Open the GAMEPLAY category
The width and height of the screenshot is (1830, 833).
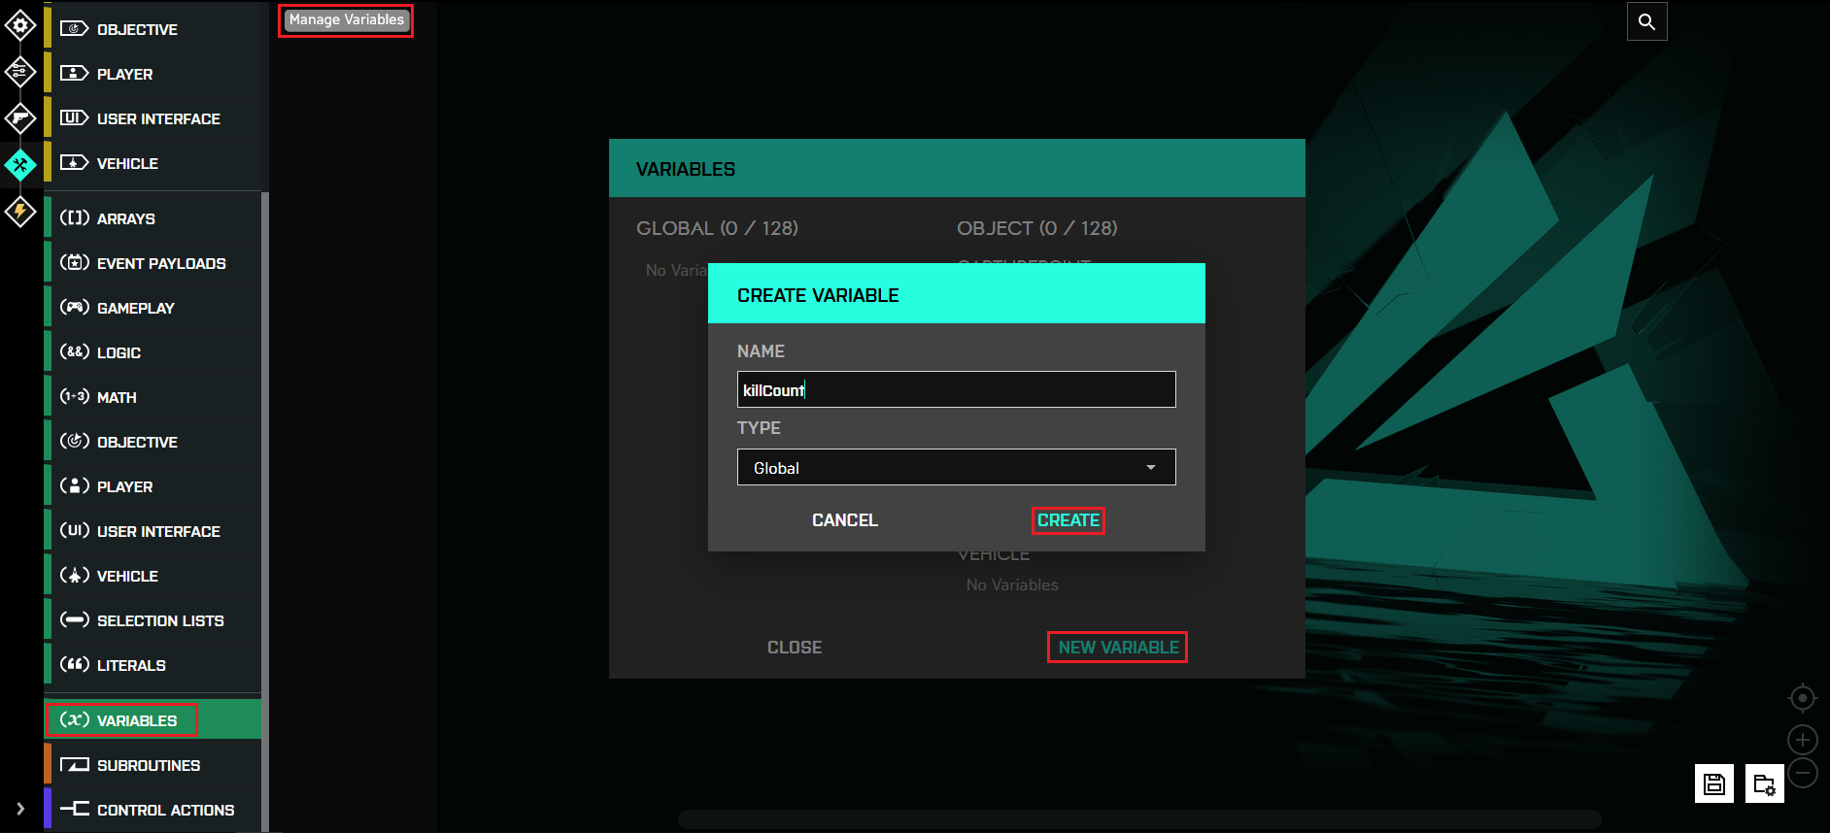pos(152,308)
